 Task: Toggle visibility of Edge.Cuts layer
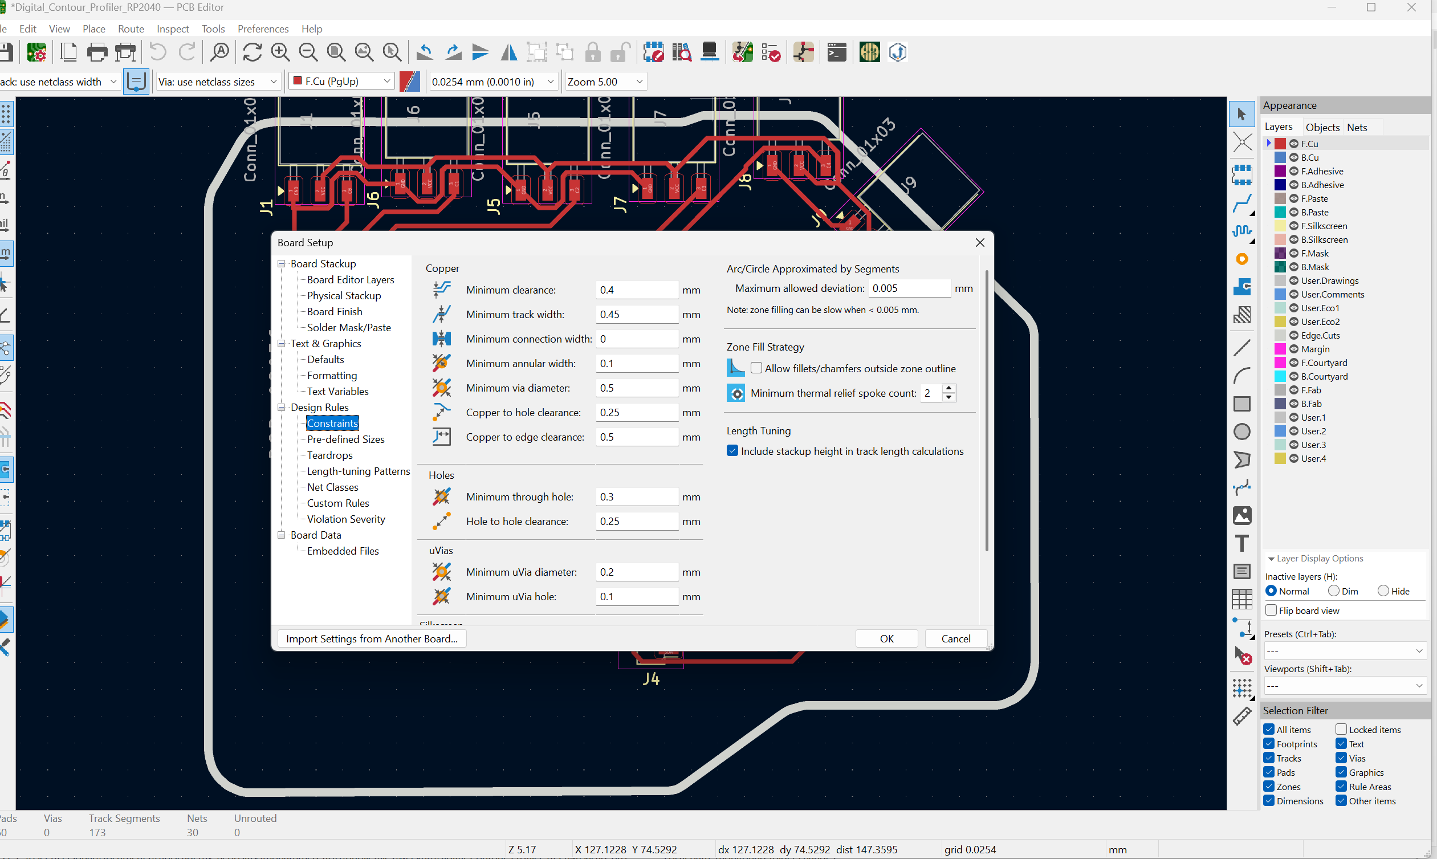point(1294,335)
